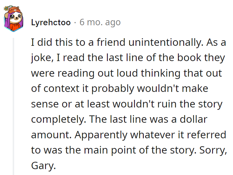Click the phrase "Sorry, Gary." at the end
233x175 pixels.
tap(212, 150)
